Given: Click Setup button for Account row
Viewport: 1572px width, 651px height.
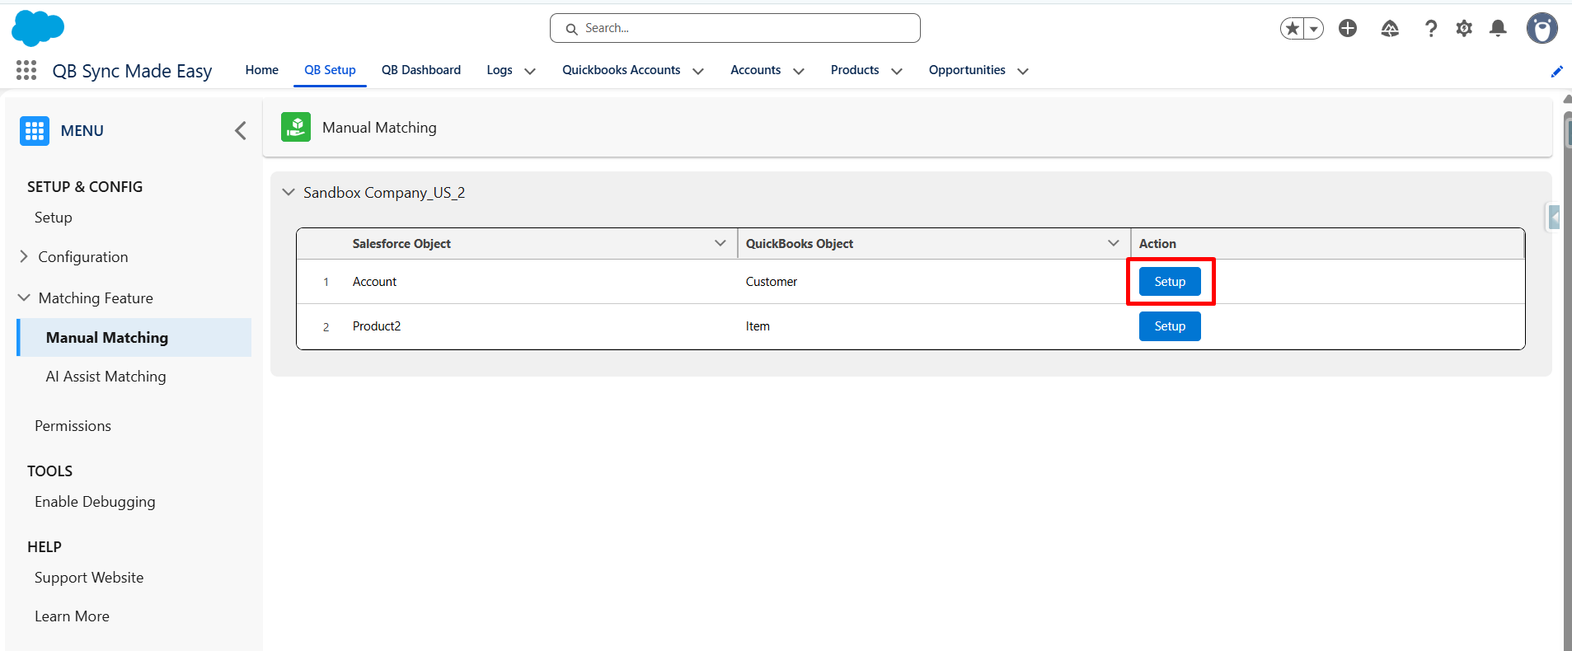Looking at the screenshot, I should click(1170, 282).
